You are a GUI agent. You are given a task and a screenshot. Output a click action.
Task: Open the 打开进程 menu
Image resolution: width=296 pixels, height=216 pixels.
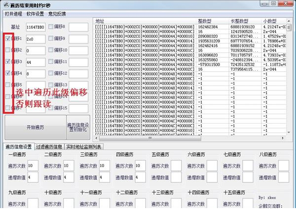click(x=13, y=14)
